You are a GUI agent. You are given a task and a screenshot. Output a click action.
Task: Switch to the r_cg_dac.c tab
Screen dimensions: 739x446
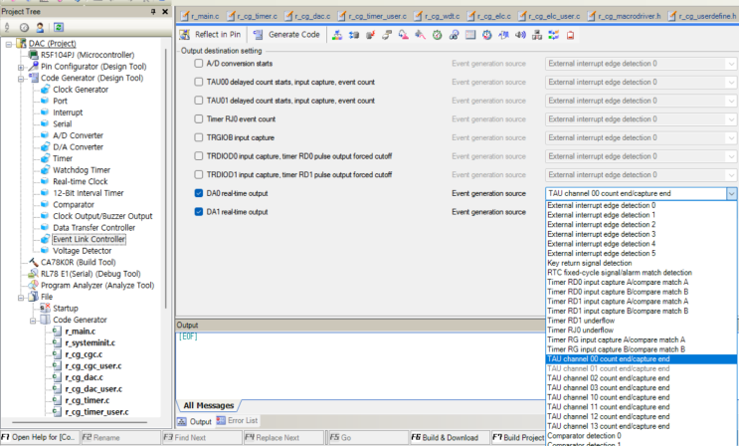(307, 16)
